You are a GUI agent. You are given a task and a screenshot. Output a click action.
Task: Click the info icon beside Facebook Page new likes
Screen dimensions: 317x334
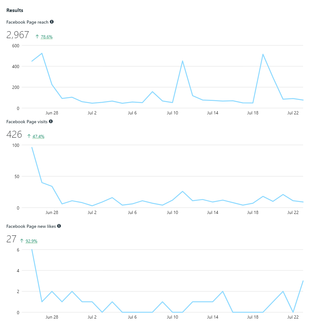(59, 226)
